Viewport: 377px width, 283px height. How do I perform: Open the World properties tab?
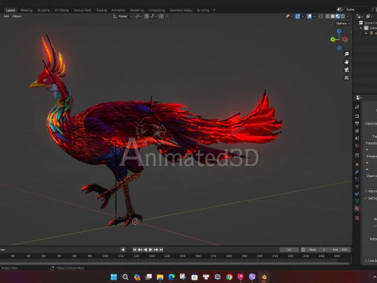[357, 145]
